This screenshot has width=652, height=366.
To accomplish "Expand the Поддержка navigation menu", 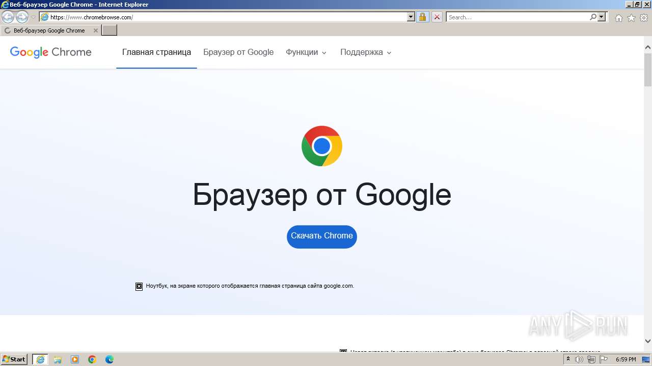I will pos(366,52).
